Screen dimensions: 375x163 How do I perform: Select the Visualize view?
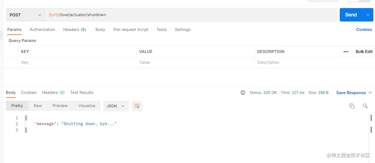[x=87, y=106]
